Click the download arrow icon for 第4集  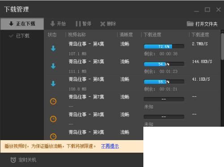coord(53,48)
